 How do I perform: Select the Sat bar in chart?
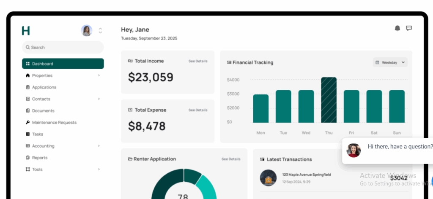(x=374, y=106)
